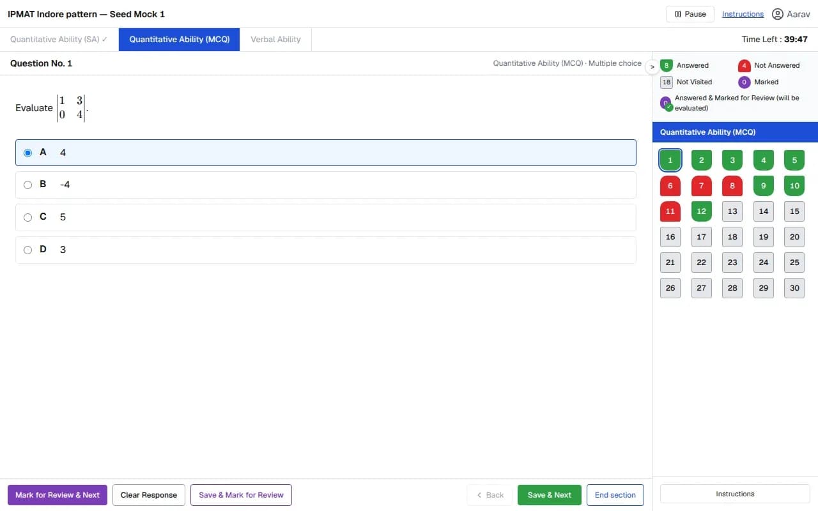Open not-visited question 13

(732, 211)
